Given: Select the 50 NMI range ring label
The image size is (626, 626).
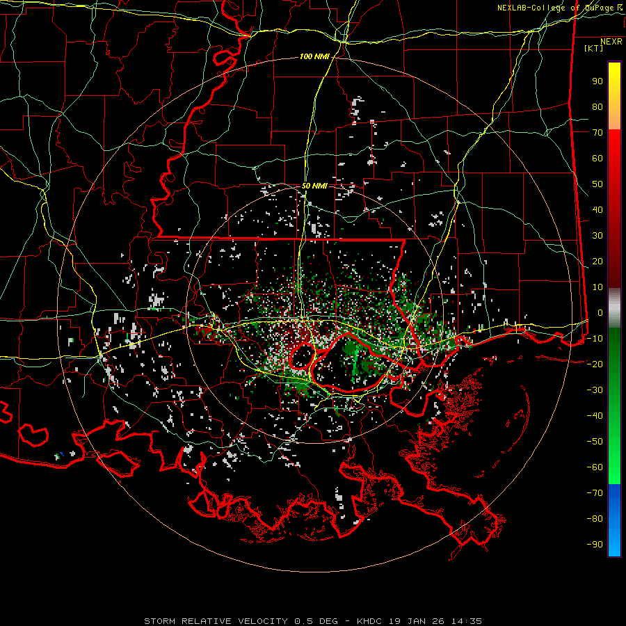Looking at the screenshot, I should (314, 186).
